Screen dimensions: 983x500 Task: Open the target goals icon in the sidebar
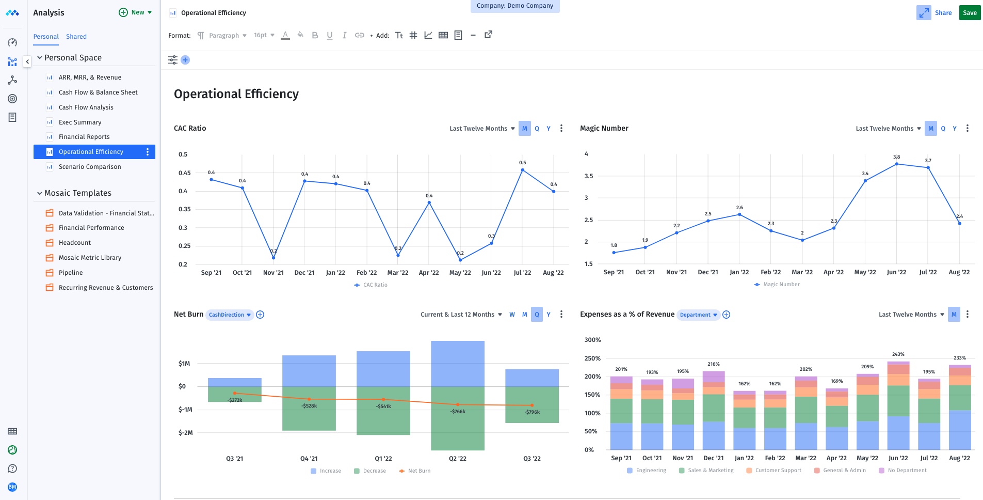point(12,99)
